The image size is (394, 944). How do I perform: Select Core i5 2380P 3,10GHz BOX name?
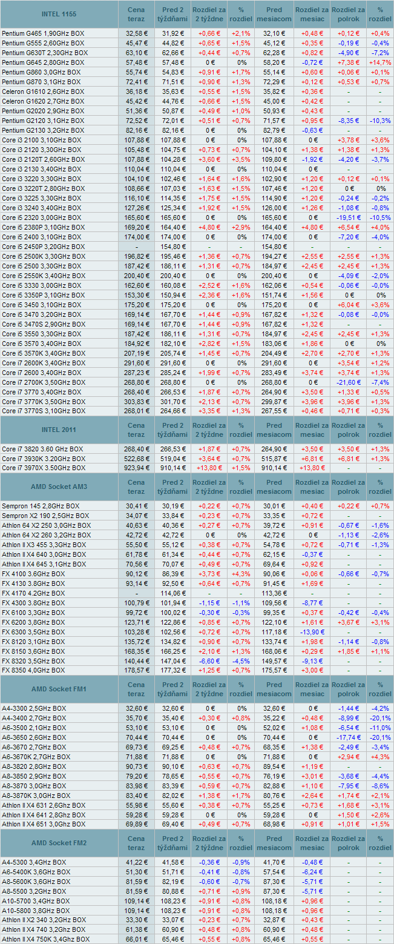[x=43, y=227]
